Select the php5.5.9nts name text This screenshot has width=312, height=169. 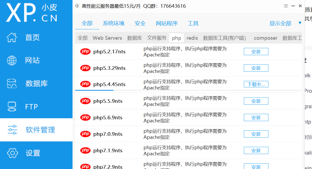pos(108,101)
